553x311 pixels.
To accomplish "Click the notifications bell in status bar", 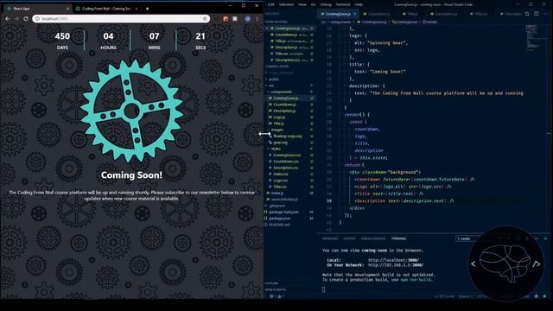I will click(x=544, y=296).
